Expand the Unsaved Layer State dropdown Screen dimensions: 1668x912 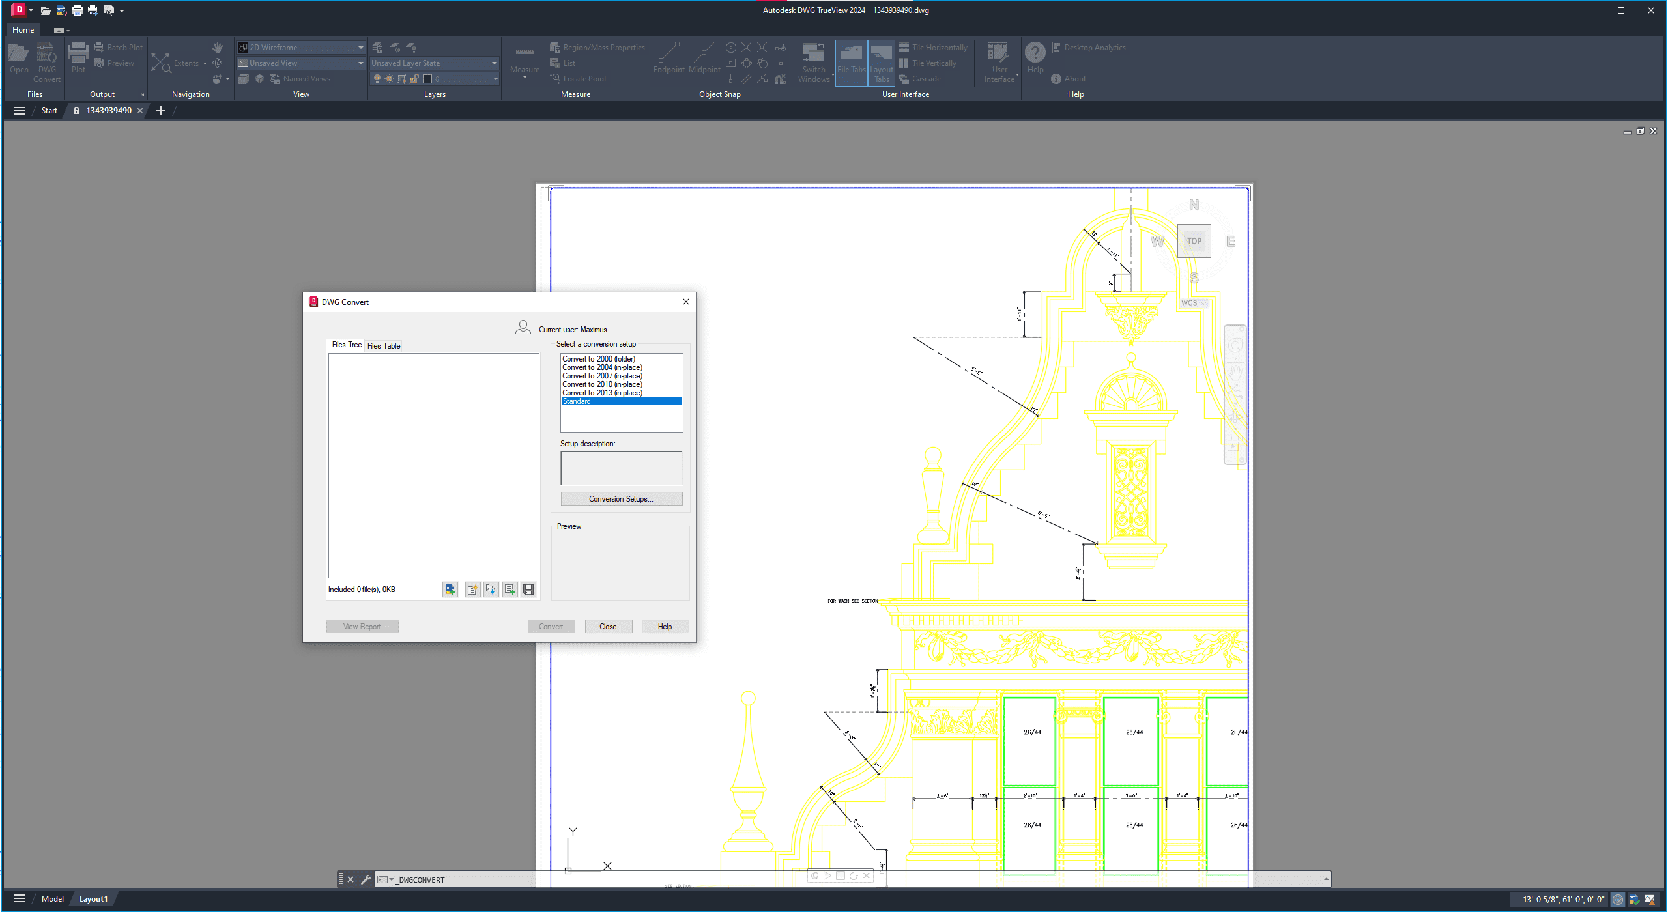click(x=495, y=63)
